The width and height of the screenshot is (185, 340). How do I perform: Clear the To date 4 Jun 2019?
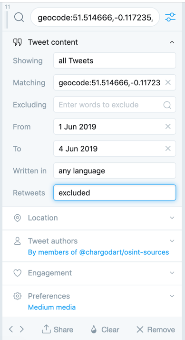pos(168,149)
